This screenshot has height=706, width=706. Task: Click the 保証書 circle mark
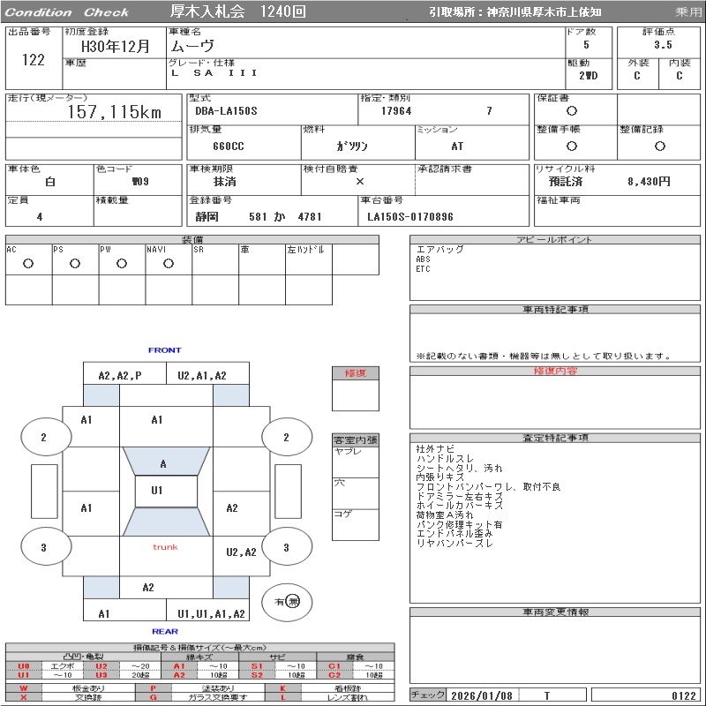pos(572,111)
